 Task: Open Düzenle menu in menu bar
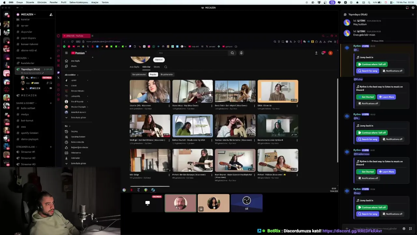(30, 2)
